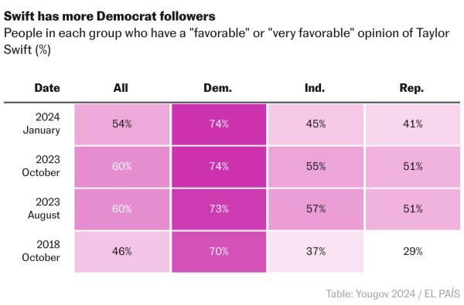Viewport: 464px width, 305px height.
Task: Click the Date column header
Action: (47, 88)
